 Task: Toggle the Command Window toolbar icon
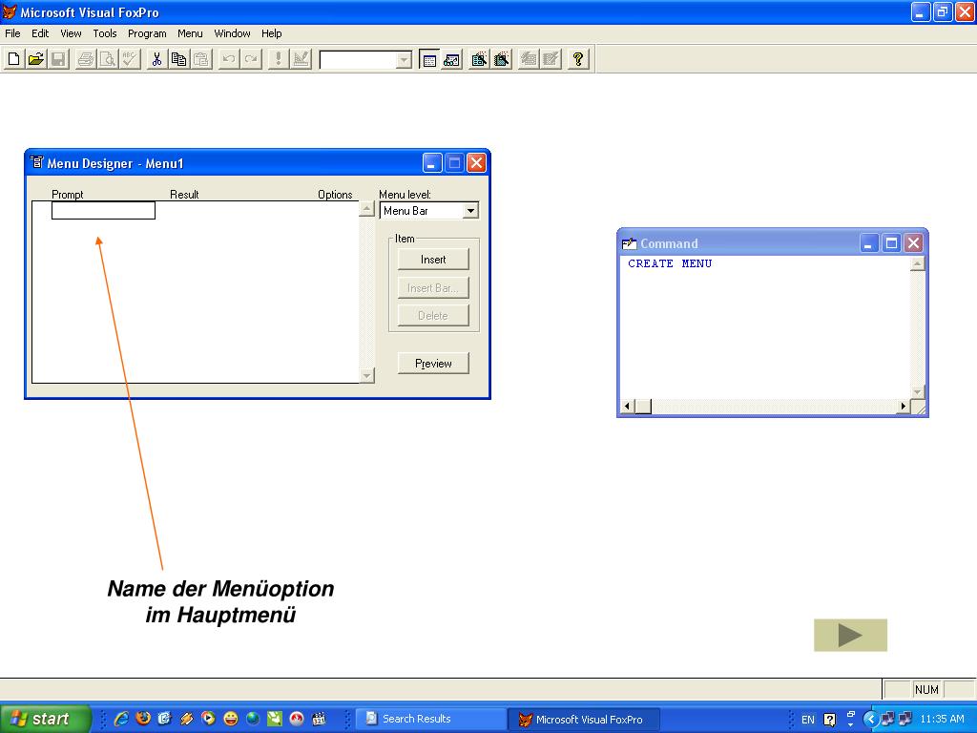pyautogui.click(x=429, y=59)
